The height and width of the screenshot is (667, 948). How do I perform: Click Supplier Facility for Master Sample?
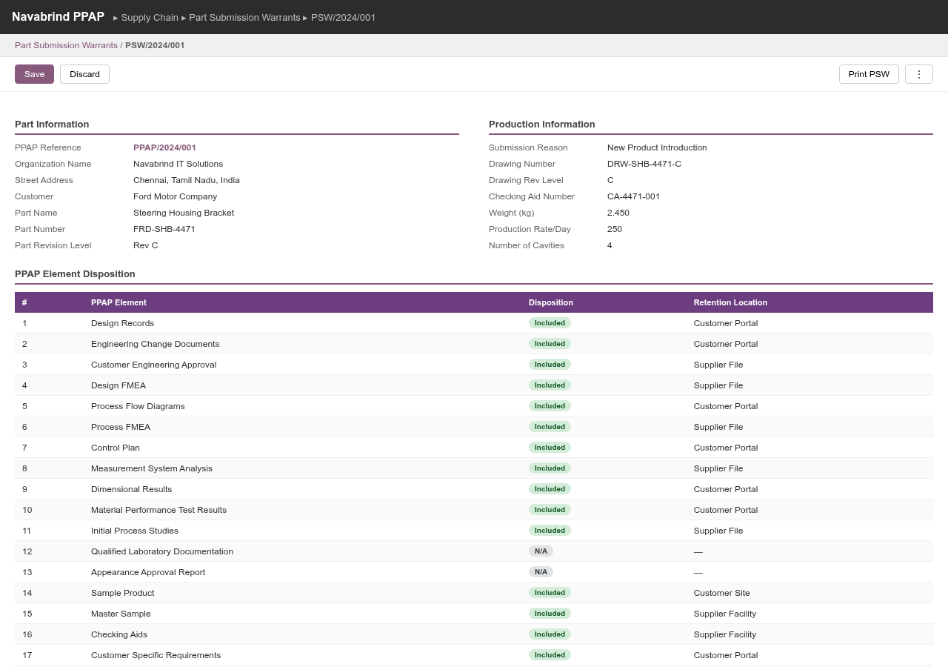click(x=724, y=614)
